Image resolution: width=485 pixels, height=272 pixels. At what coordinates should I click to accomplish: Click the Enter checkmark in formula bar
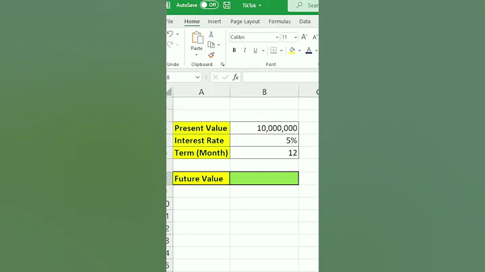226,77
